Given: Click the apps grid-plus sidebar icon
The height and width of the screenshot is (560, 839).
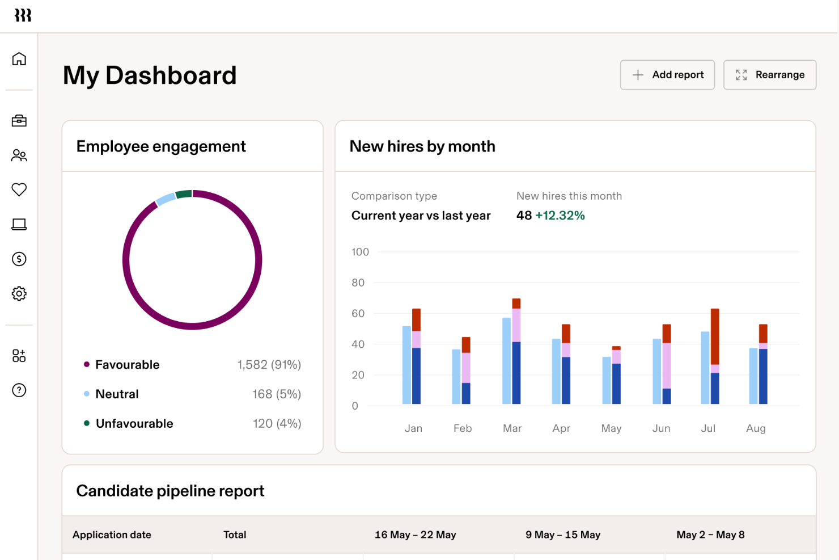Looking at the screenshot, I should pos(19,355).
